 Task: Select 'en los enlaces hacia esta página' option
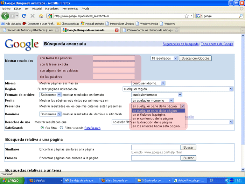point(158,126)
